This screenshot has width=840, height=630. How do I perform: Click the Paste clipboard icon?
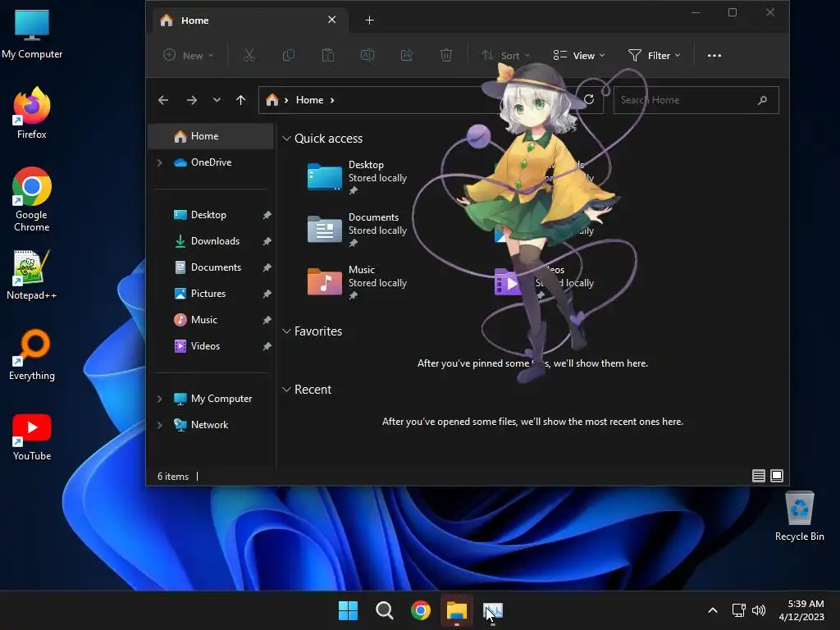point(328,55)
